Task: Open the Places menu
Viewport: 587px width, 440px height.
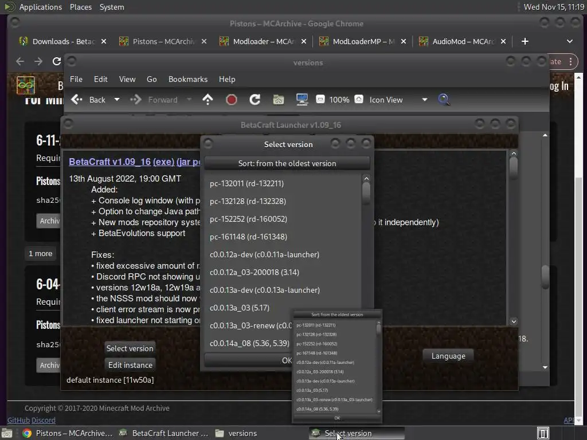Action: tap(80, 7)
